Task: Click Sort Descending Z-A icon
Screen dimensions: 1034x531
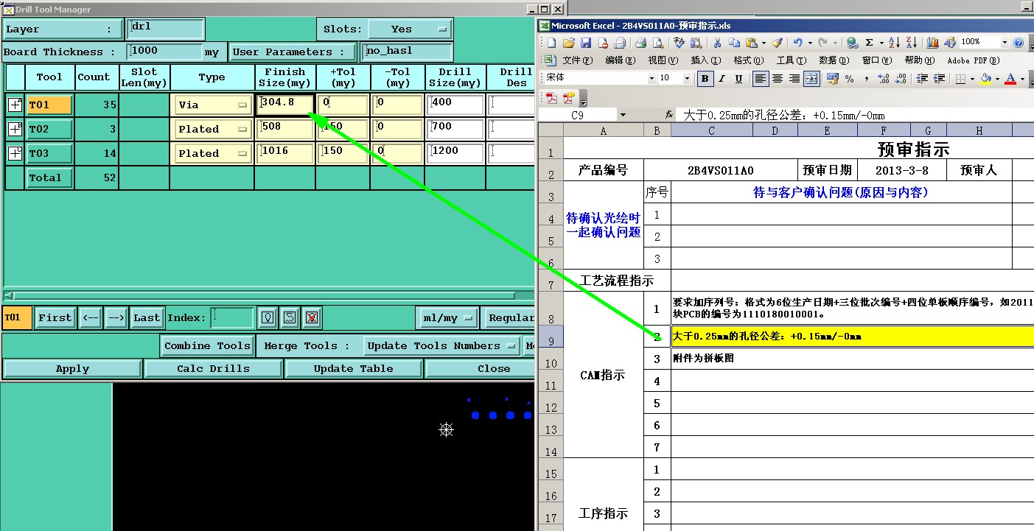Action: click(911, 43)
